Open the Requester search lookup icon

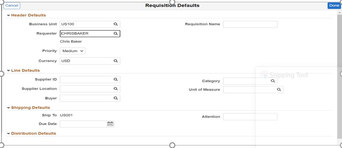[115, 34]
